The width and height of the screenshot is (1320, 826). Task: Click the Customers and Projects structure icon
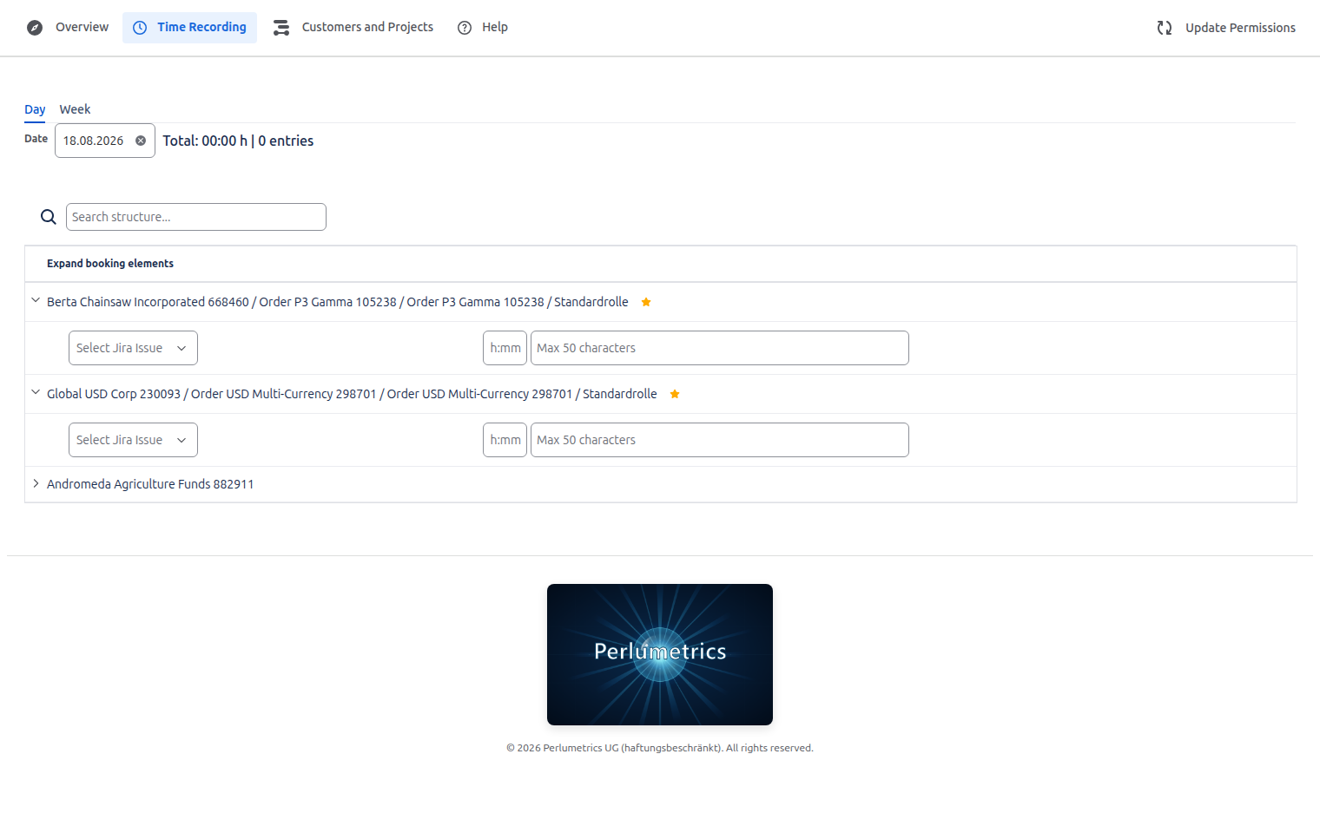tap(281, 28)
